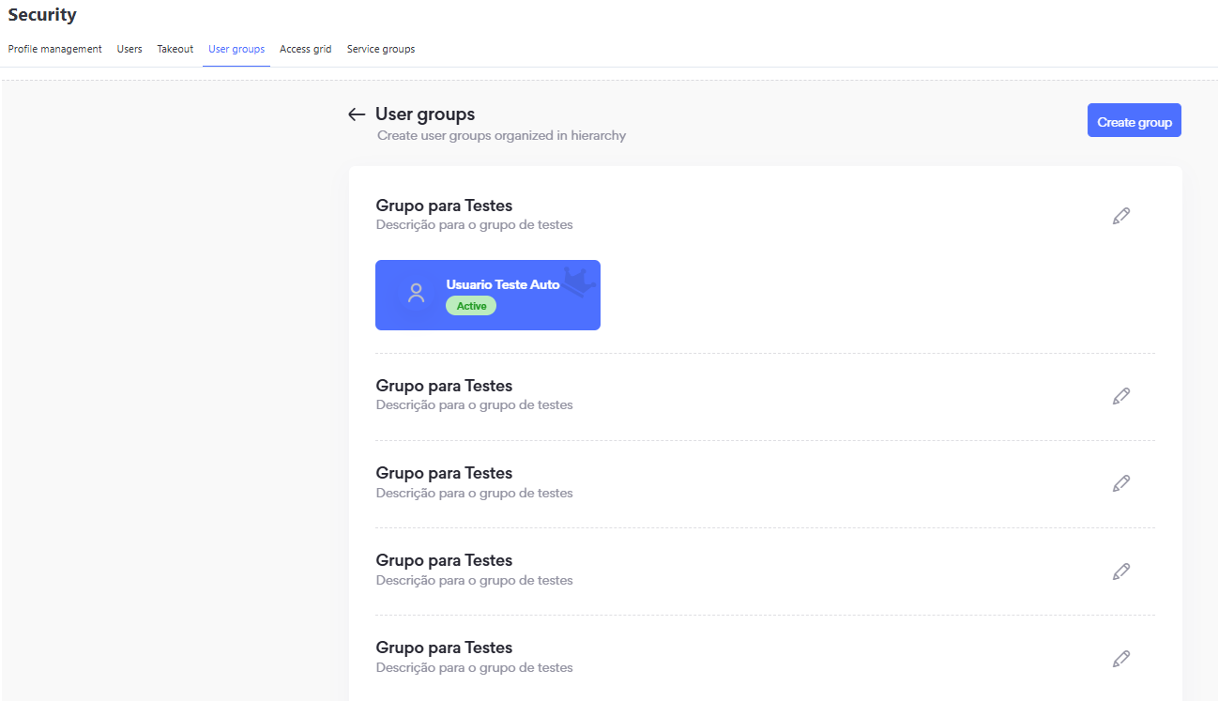Click the description text above the Usuario card
The height and width of the screenshot is (701, 1218).
(x=475, y=225)
